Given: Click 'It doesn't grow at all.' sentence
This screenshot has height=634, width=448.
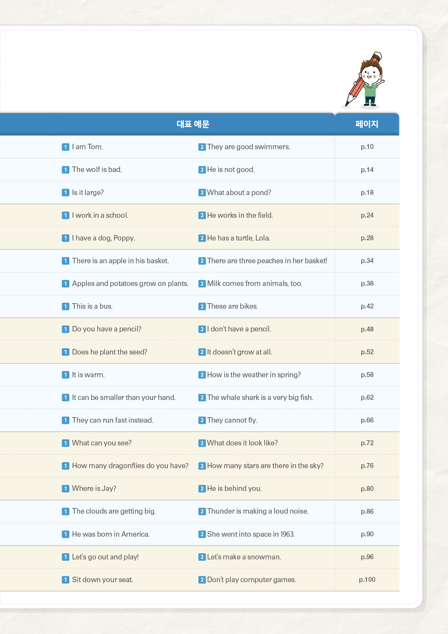Looking at the screenshot, I should click(x=240, y=352).
